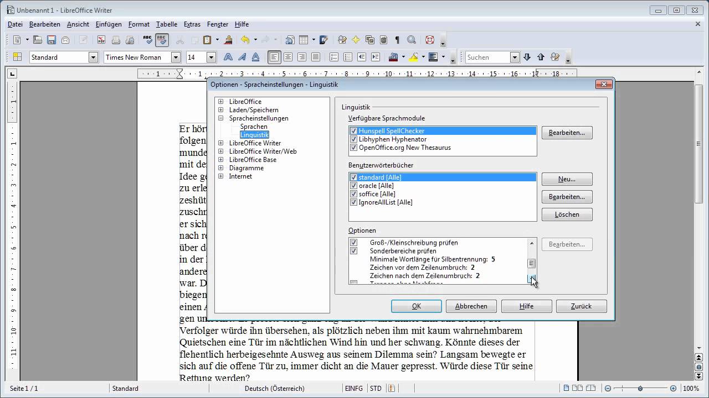Viewport: 709px width, 398px height.
Task: Click the Save floppy disk icon
Action: (x=52, y=40)
